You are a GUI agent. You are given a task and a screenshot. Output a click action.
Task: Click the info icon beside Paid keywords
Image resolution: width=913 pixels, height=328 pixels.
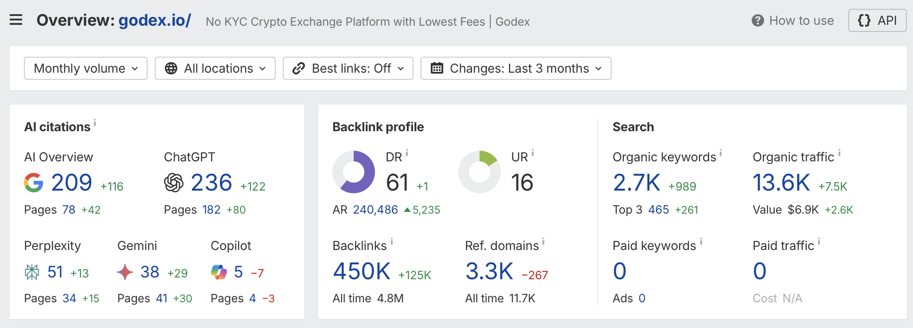click(701, 242)
